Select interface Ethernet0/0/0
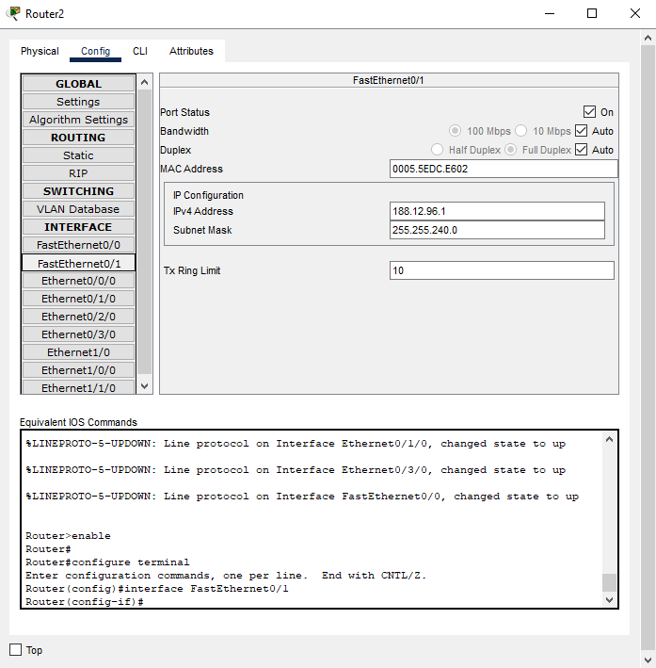The width and height of the screenshot is (656, 668). coord(78,281)
